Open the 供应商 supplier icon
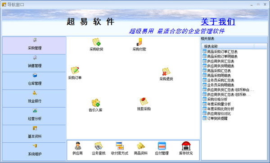 (78, 148)
